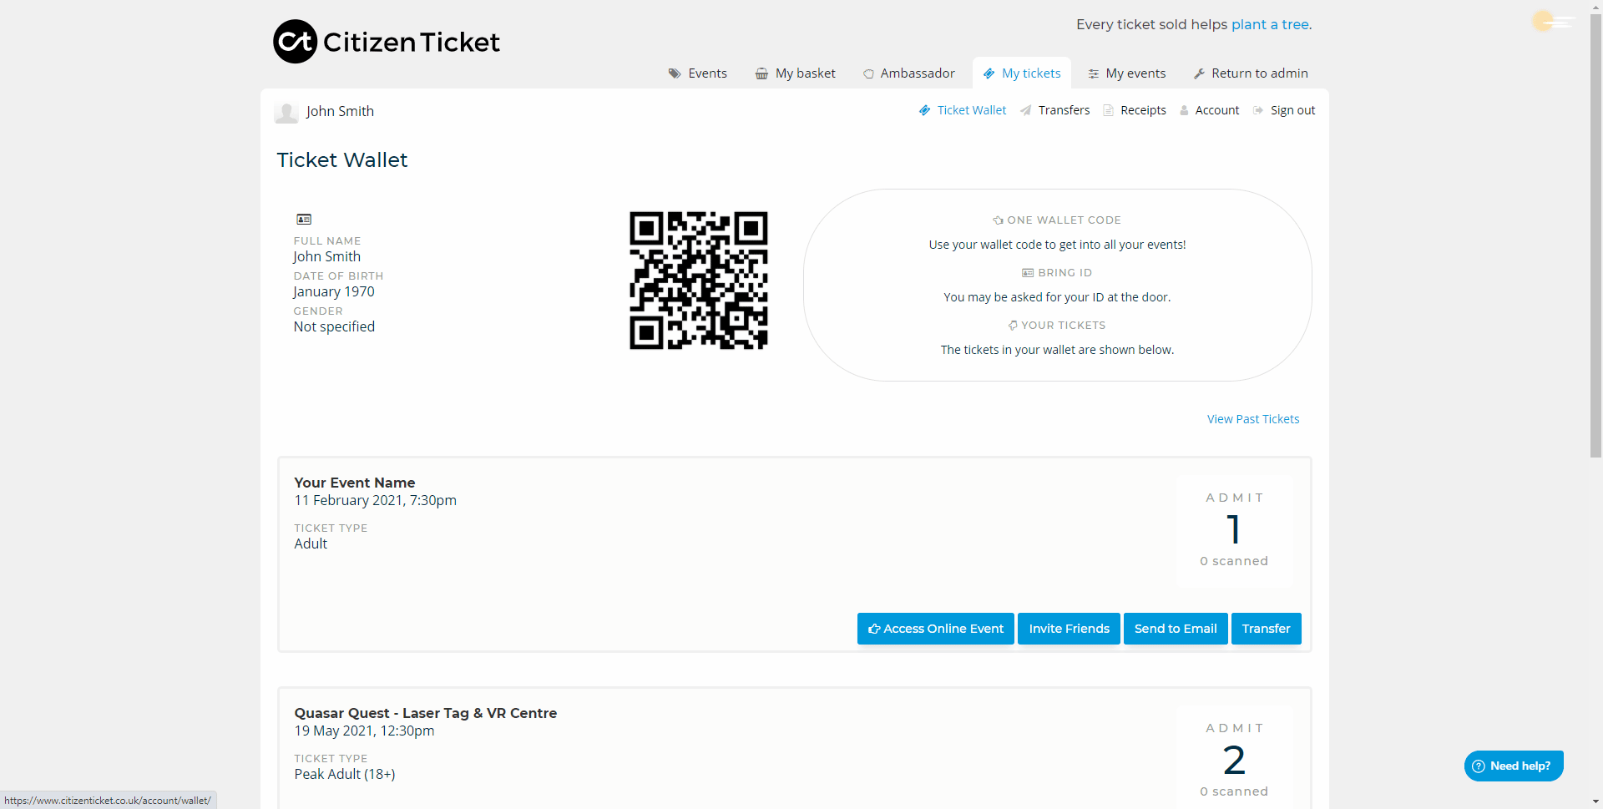Screen dimensions: 1603x809
Task: Click the 'Not specified' gender value
Action: tap(334, 326)
